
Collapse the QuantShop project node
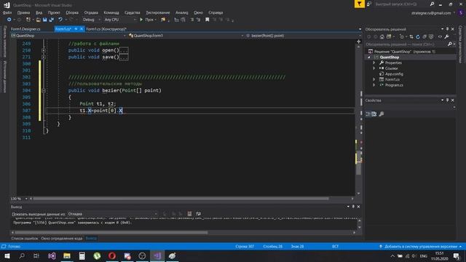coord(369,57)
